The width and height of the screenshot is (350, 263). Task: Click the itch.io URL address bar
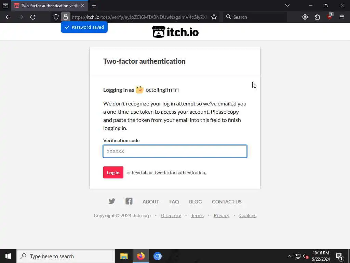[139, 17]
